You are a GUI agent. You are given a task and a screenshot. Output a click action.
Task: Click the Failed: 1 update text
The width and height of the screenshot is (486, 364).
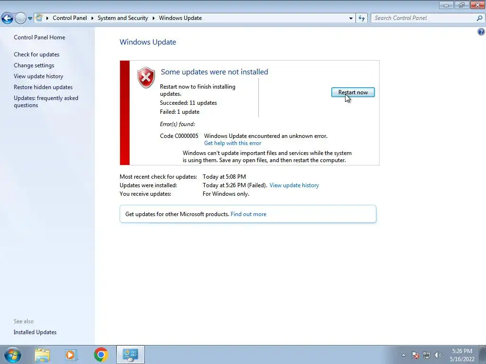coord(180,112)
